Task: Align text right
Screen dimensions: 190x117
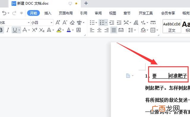Action: (107, 30)
